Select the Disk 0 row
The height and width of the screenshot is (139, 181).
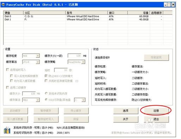click(88, 16)
